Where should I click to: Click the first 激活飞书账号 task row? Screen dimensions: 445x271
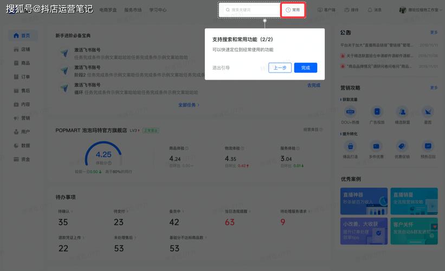pos(124,54)
